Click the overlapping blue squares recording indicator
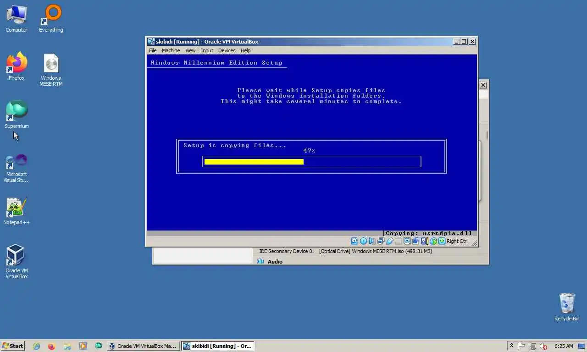The height and width of the screenshot is (352, 587). pyautogui.click(x=416, y=241)
